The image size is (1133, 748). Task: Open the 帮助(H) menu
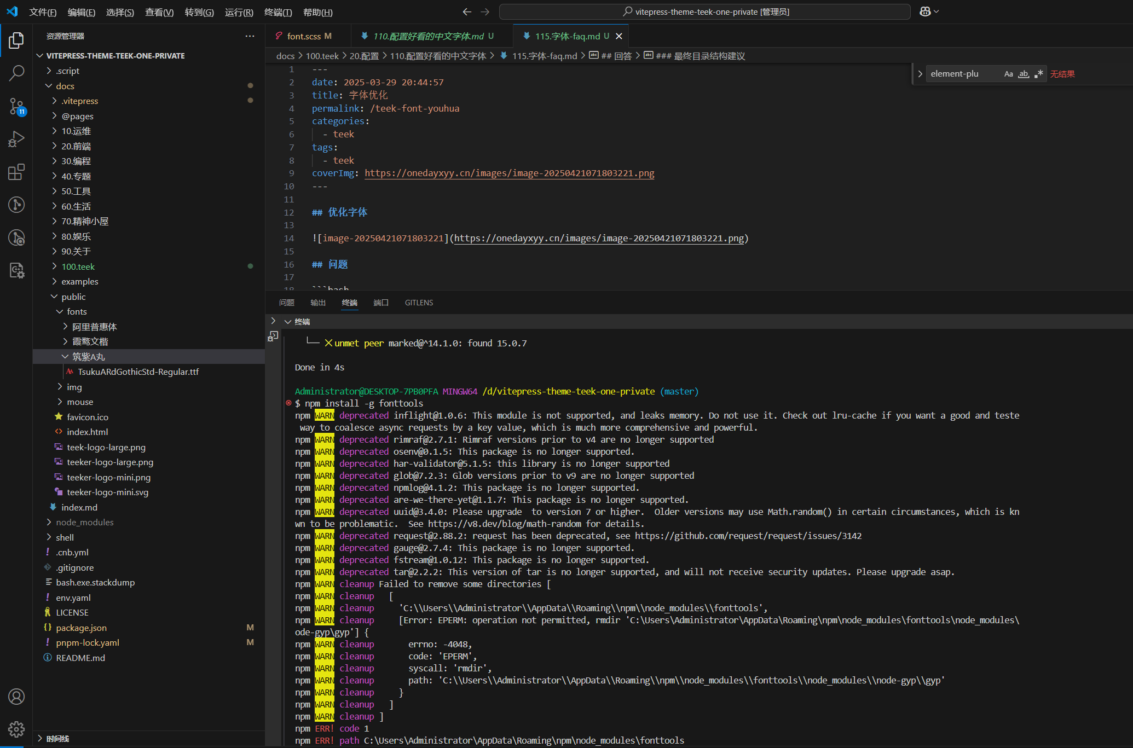point(317,12)
